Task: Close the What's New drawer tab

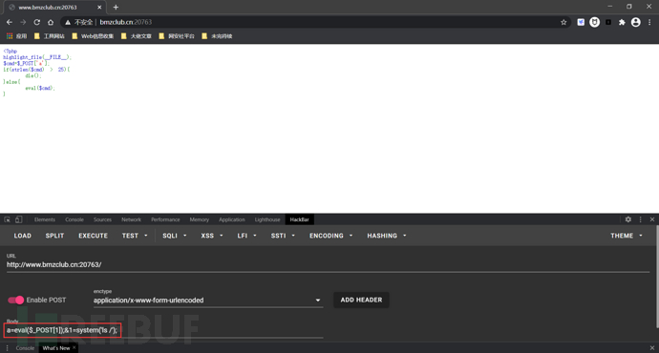Action: (74, 347)
